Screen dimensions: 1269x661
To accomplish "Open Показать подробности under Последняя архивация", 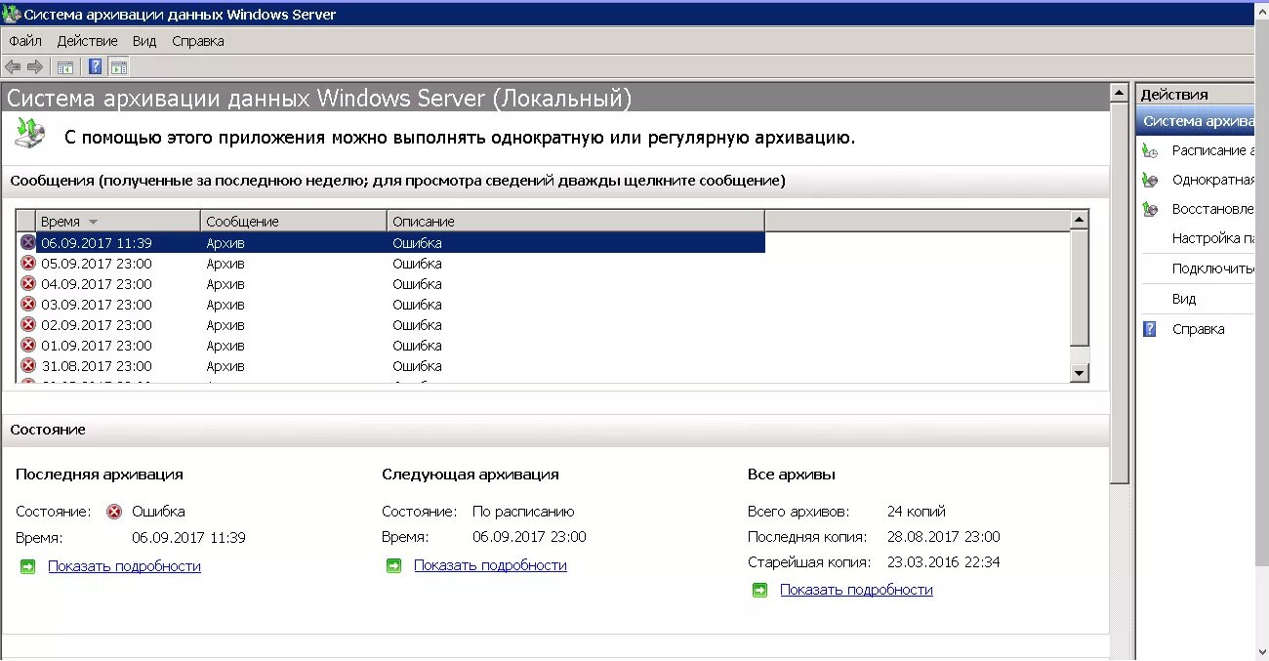I will click(x=124, y=565).
